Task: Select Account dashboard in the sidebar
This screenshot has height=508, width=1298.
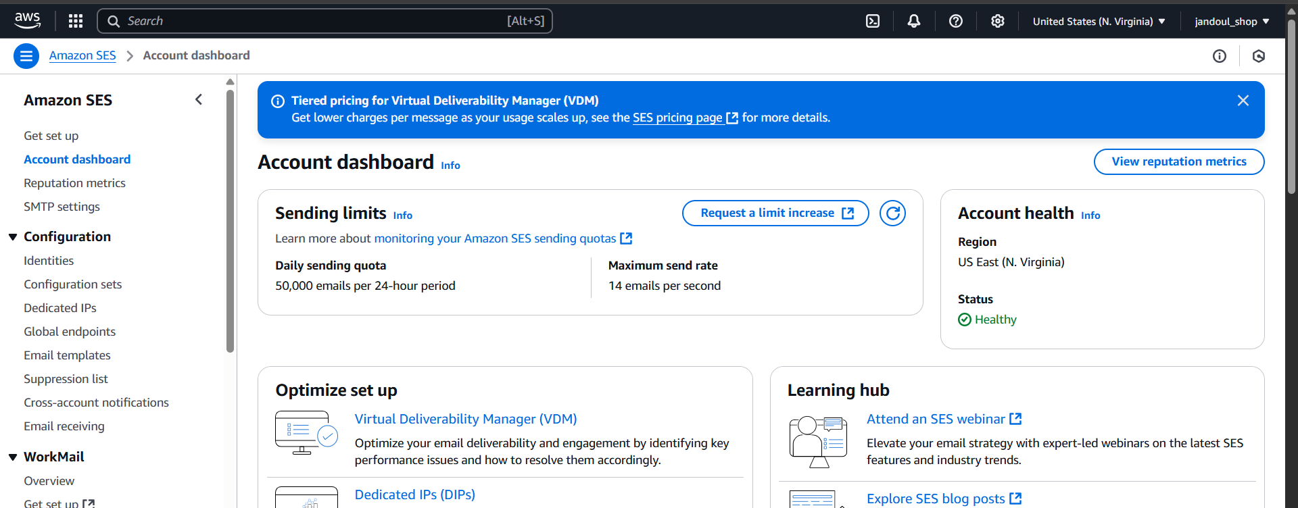Action: (77, 159)
